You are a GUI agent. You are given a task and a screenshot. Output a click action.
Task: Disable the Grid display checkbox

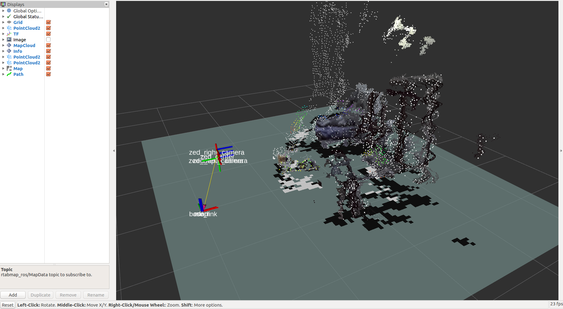click(48, 22)
